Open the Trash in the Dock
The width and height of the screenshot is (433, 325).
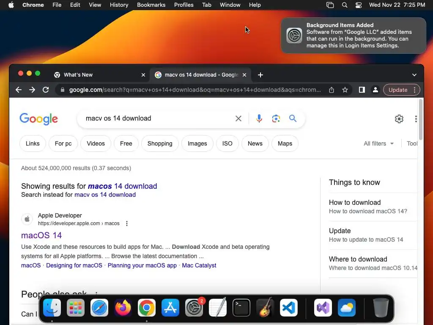click(x=381, y=308)
